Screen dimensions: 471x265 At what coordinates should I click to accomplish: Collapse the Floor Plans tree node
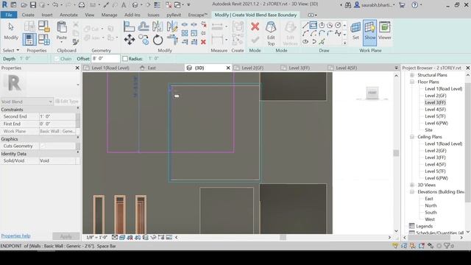412,82
